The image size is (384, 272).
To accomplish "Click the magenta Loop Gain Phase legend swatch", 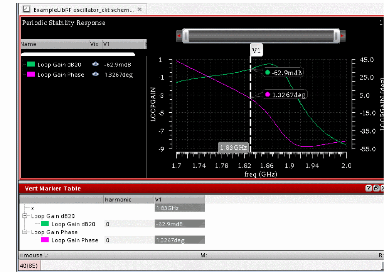I will pyautogui.click(x=31, y=75).
